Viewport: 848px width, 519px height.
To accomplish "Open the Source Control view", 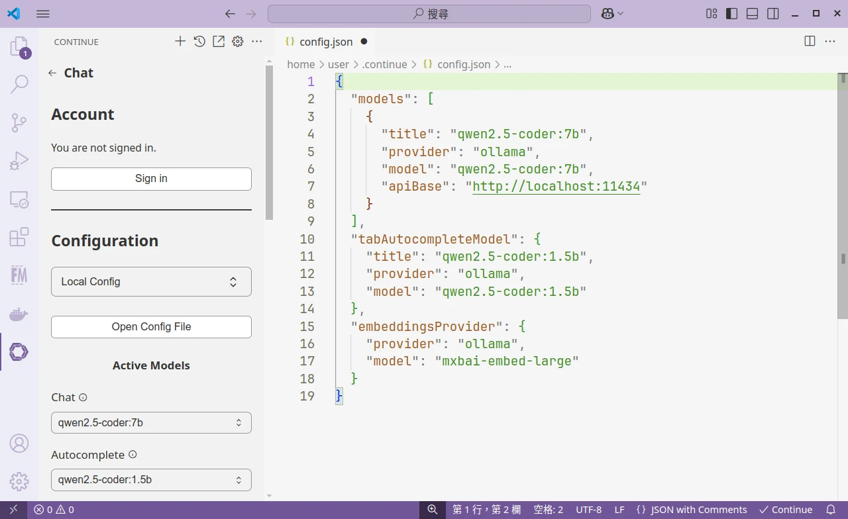I will coord(19,122).
